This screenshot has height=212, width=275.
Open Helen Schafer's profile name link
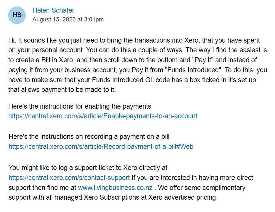point(53,10)
